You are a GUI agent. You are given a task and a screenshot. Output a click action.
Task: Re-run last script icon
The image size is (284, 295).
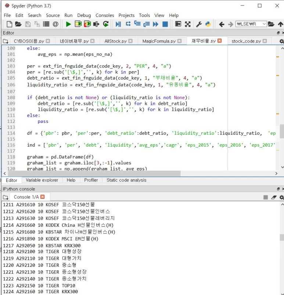[x=106, y=24]
